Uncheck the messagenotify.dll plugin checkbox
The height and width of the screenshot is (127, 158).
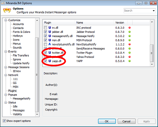click(45, 36)
